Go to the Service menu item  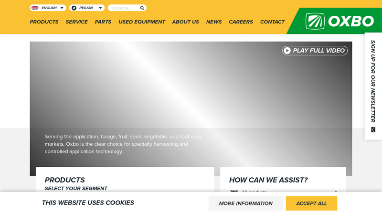point(76,22)
